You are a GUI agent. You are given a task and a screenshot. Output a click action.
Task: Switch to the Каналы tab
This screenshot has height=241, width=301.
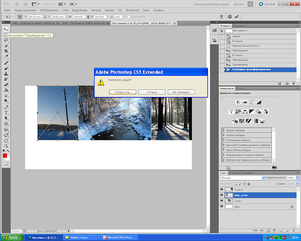pos(234,173)
